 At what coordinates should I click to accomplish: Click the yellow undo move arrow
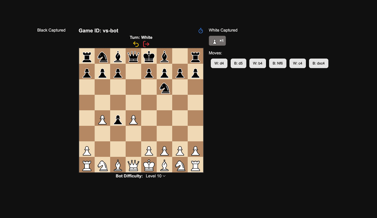pos(136,44)
